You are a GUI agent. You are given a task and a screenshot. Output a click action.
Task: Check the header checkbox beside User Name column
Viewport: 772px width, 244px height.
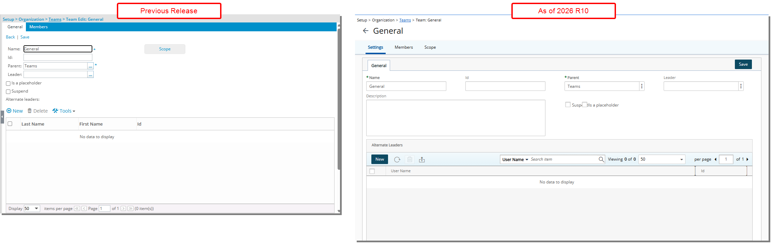coord(372,171)
